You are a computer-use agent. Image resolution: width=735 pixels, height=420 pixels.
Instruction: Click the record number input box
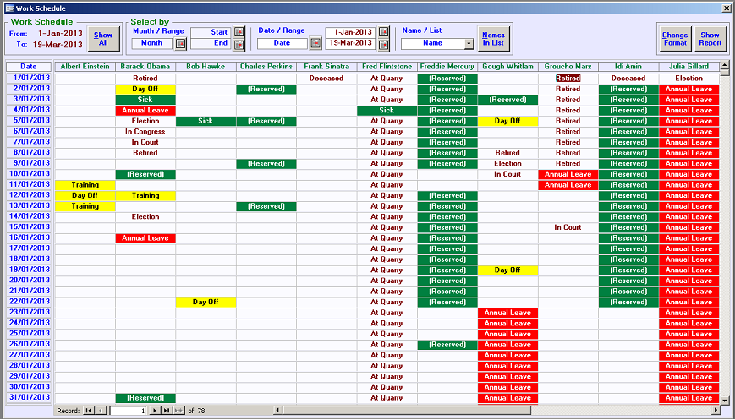tap(129, 411)
